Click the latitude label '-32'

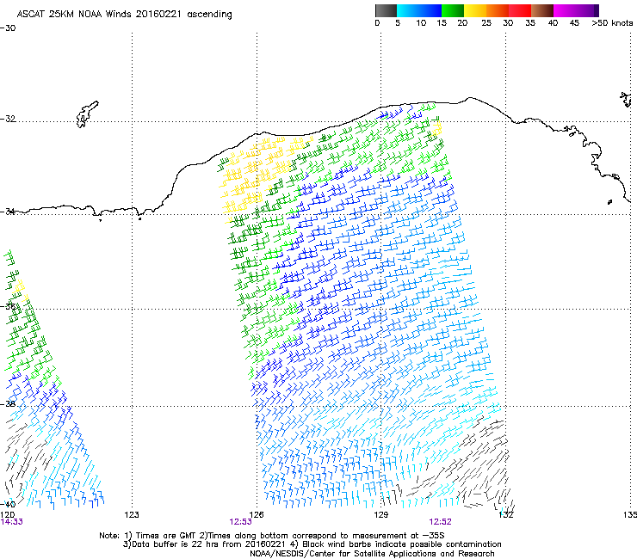[8, 119]
